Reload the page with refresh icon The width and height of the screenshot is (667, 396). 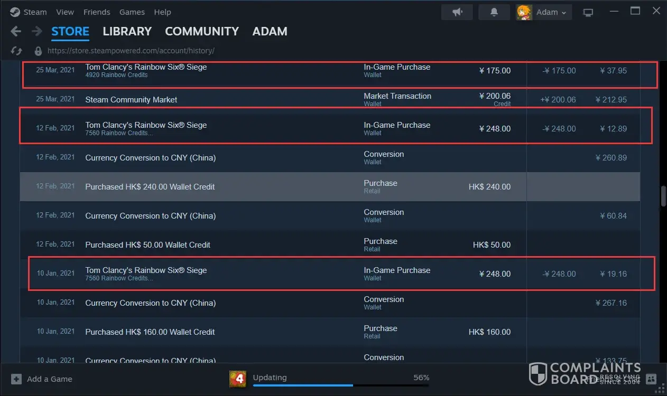point(16,51)
